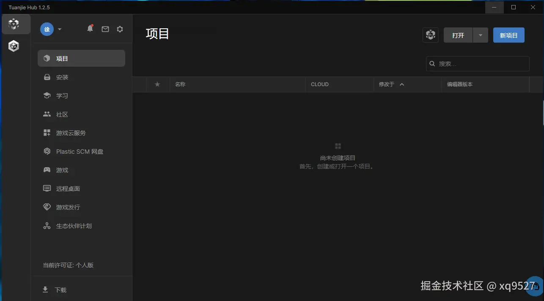Viewport: 544px width, 301px height.
Task: Click the 社区 people icon
Action: pyautogui.click(x=47, y=114)
